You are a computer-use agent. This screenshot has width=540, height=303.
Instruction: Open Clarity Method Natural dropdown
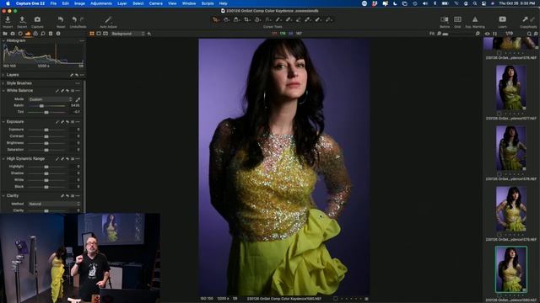54,204
